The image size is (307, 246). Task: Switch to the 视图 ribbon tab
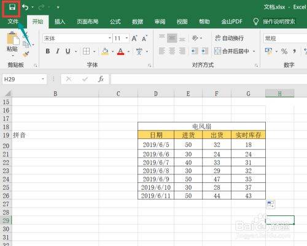(x=182, y=21)
